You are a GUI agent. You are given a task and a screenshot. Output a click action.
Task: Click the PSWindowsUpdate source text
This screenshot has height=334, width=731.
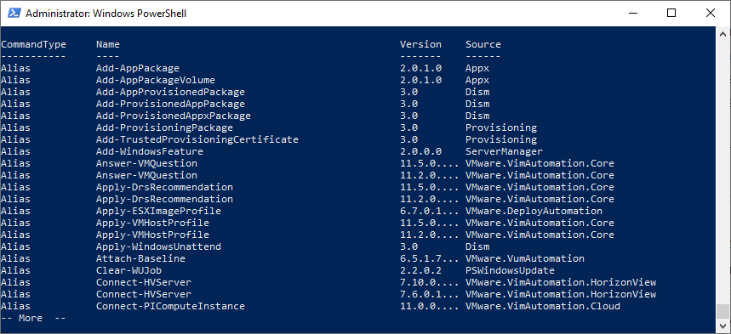coord(510,270)
